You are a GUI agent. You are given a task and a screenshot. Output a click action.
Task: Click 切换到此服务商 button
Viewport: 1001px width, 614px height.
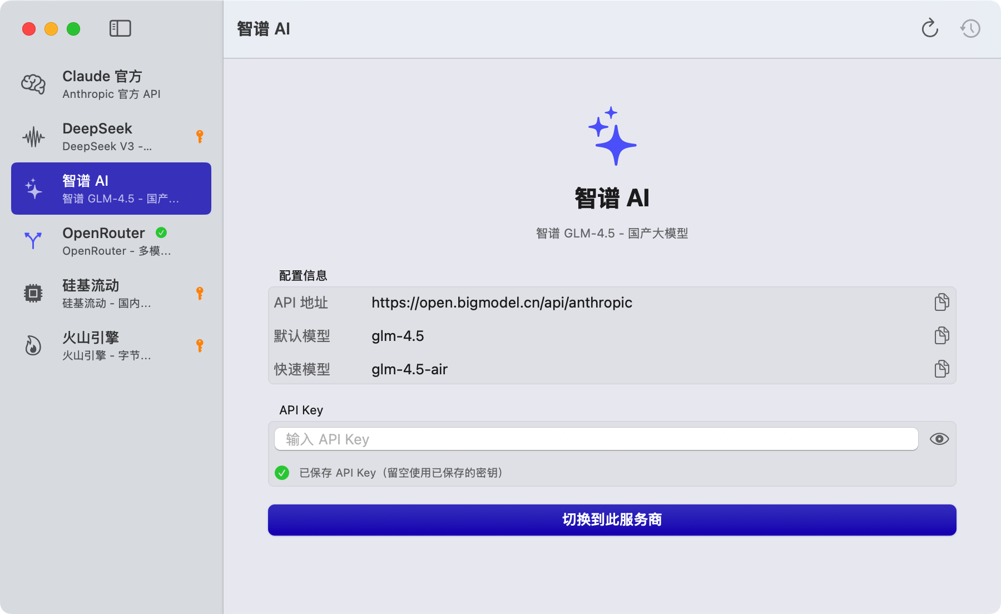click(x=612, y=520)
